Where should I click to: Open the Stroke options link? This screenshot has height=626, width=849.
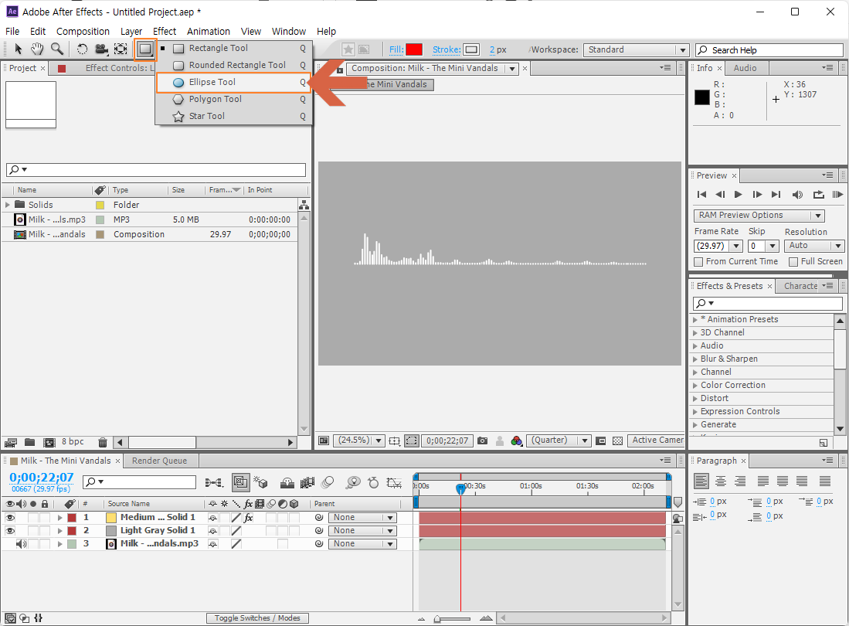447,49
